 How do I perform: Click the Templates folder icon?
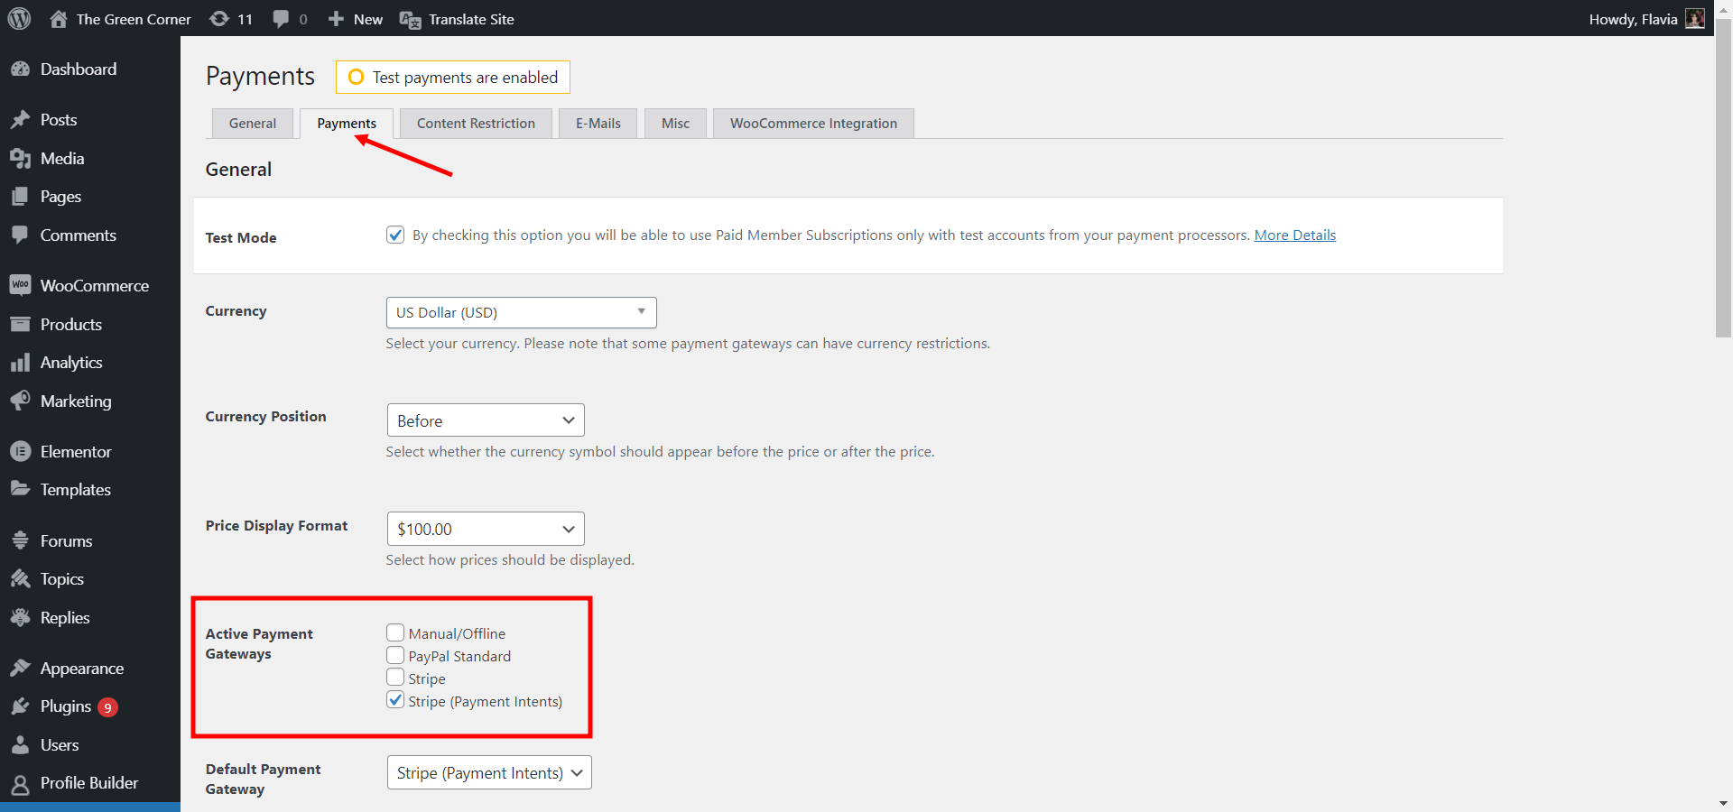[20, 489]
